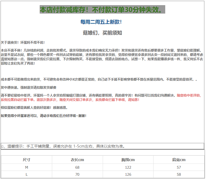
Task: Click the size M row label
Action: pyautogui.click(x=27, y=167)
